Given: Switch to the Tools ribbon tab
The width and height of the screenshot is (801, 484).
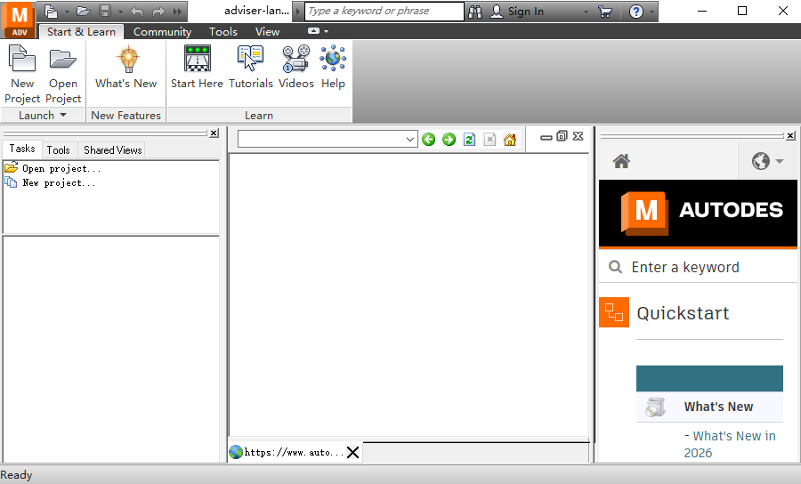Looking at the screenshot, I should pyautogui.click(x=223, y=32).
